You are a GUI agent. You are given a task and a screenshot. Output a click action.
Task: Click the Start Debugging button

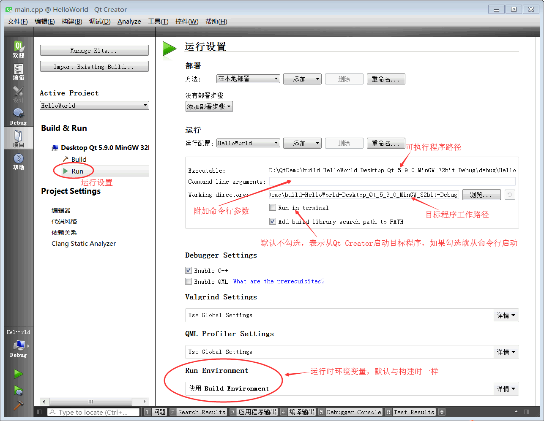pos(18,390)
